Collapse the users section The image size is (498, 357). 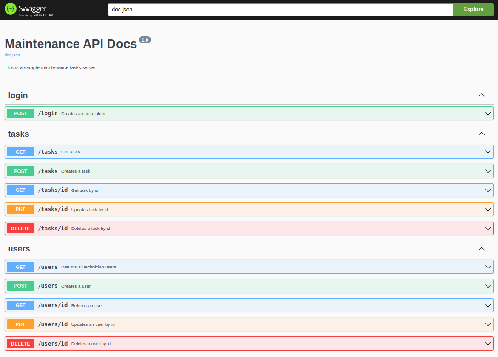(481, 248)
